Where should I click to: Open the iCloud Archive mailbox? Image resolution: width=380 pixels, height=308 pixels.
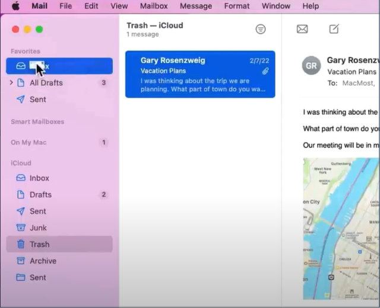point(59,261)
